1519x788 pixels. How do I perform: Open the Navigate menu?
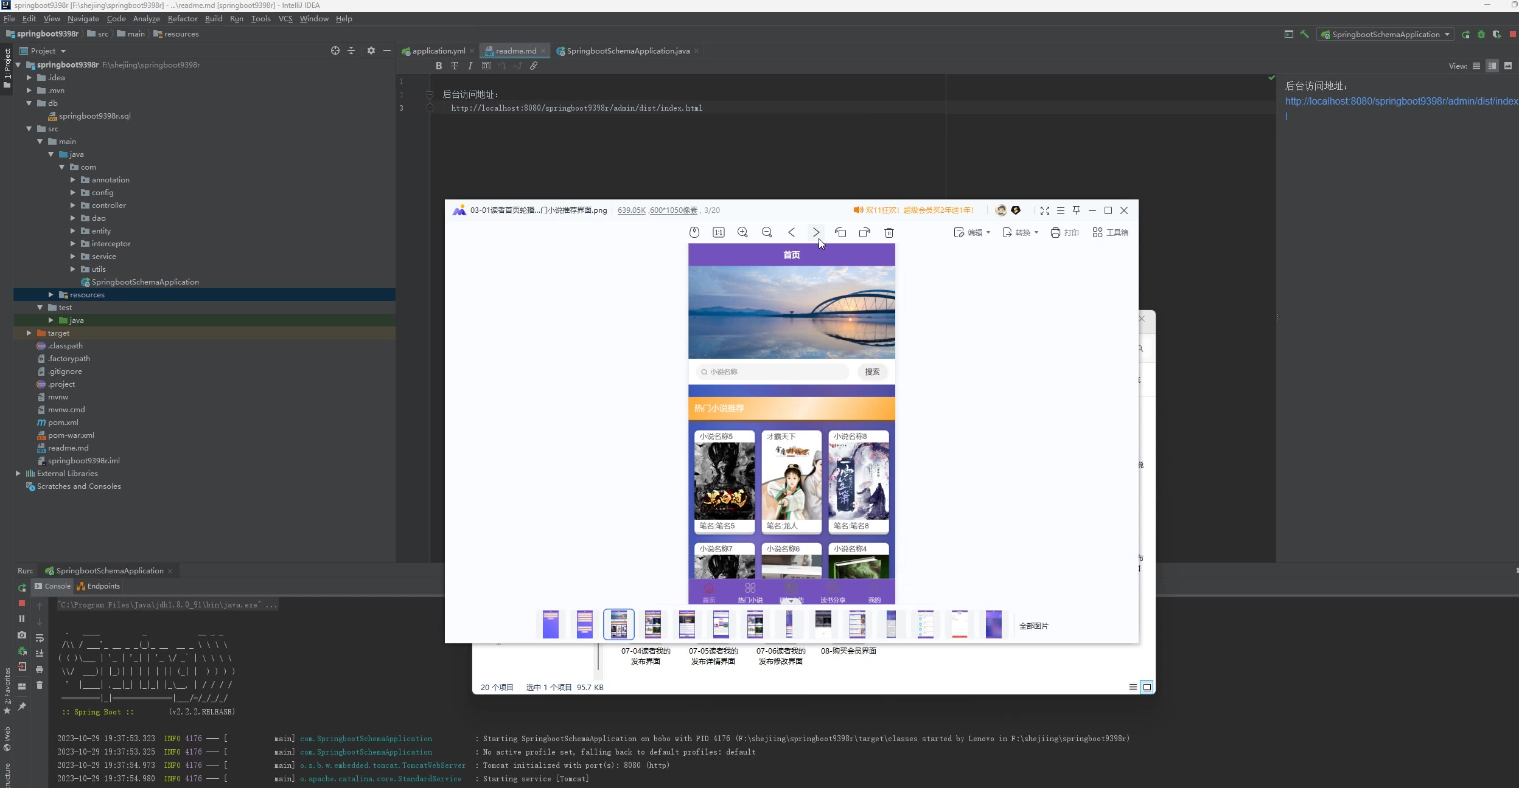tap(83, 18)
